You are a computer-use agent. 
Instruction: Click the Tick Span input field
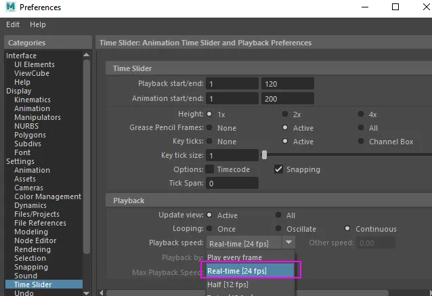(x=232, y=183)
